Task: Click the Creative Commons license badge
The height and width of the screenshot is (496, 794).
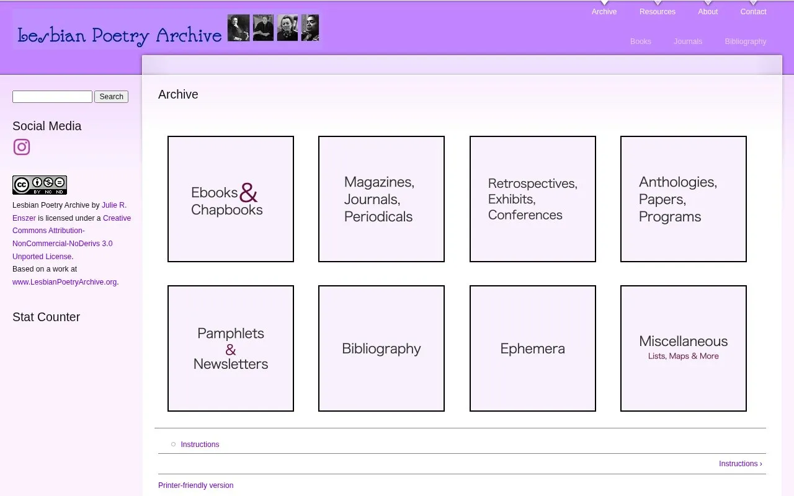Action: [x=40, y=185]
